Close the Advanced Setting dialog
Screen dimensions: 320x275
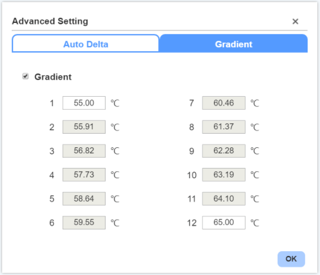(295, 21)
